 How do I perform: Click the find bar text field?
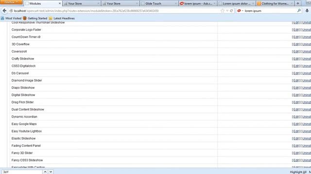(x=22, y=172)
